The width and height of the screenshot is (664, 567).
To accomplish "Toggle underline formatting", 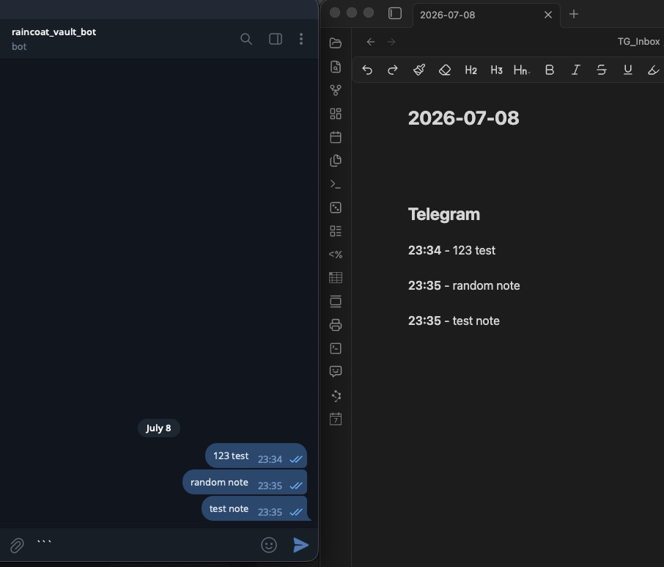I will tap(627, 70).
